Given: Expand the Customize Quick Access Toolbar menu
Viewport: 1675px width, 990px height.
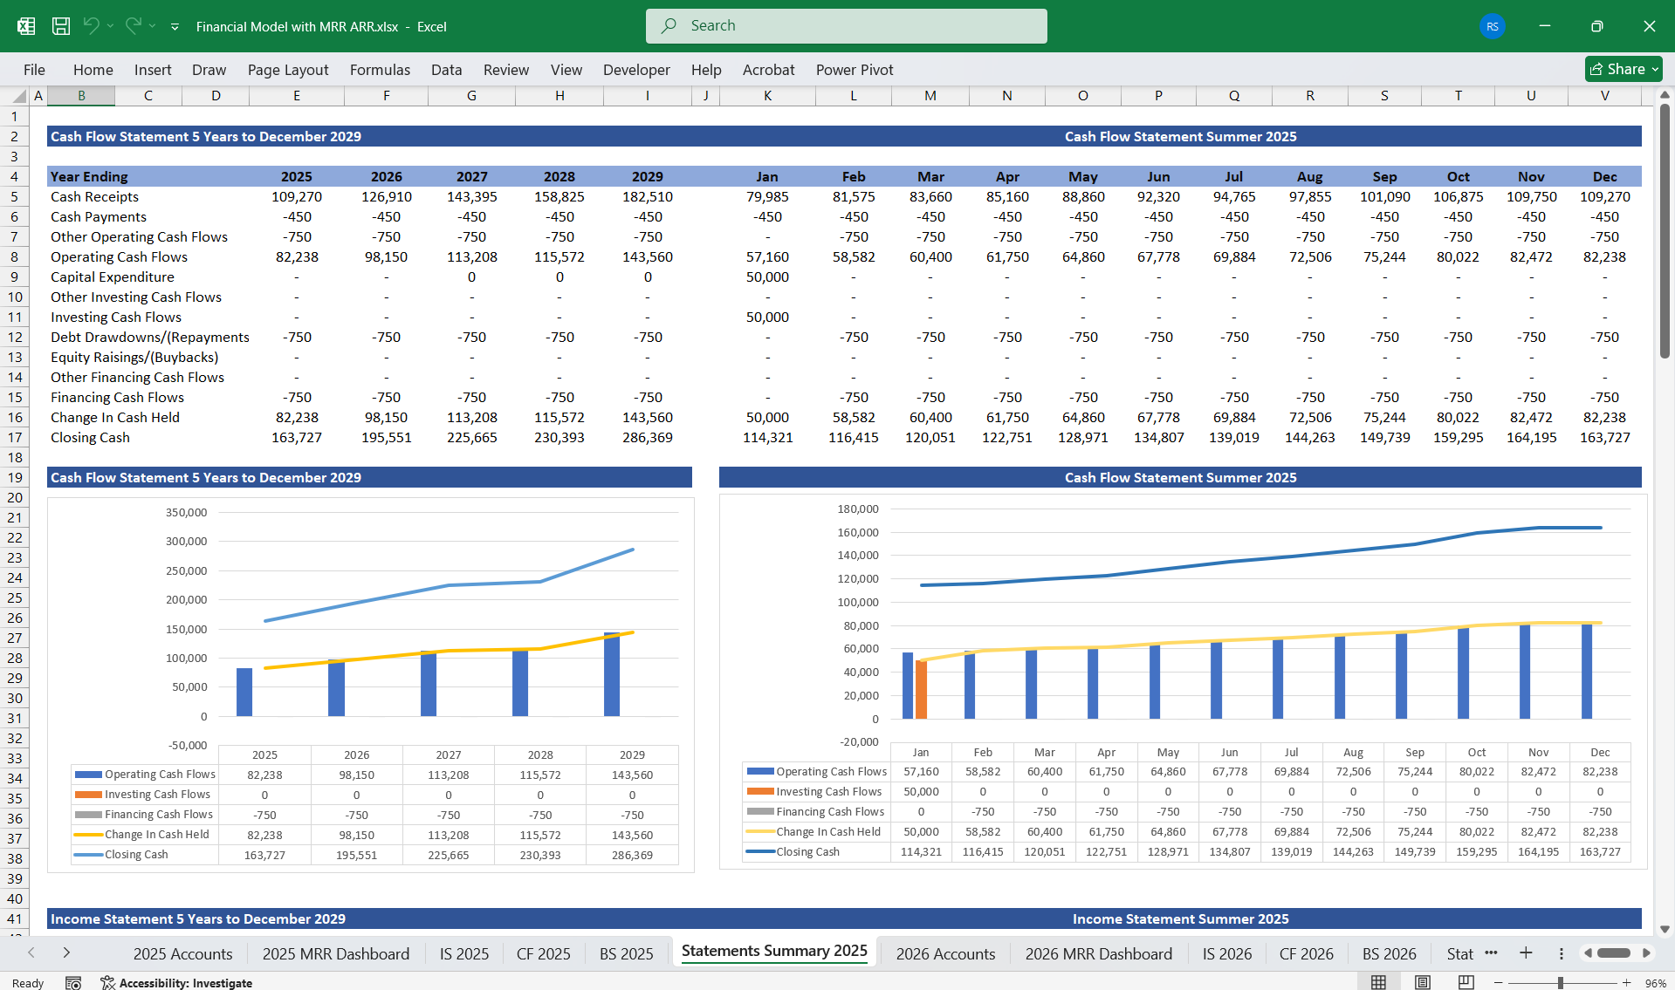Looking at the screenshot, I should pyautogui.click(x=175, y=27).
